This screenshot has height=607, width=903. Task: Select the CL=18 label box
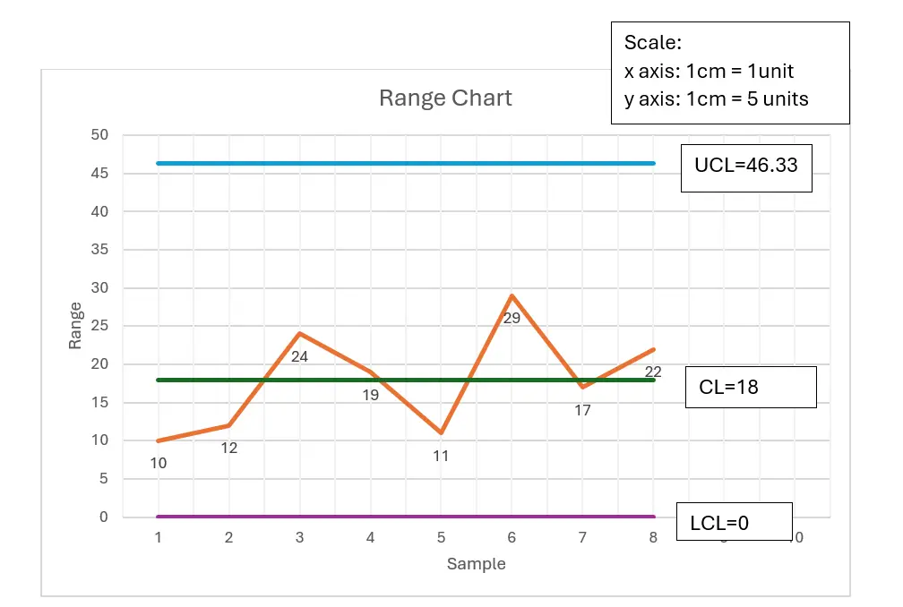(750, 388)
